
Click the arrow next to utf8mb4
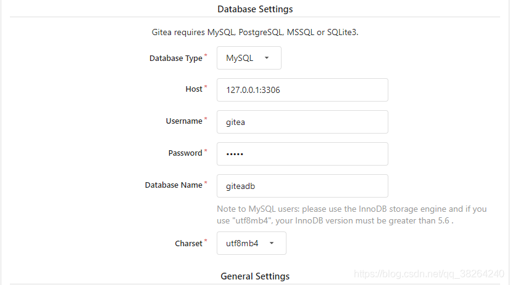272,243
